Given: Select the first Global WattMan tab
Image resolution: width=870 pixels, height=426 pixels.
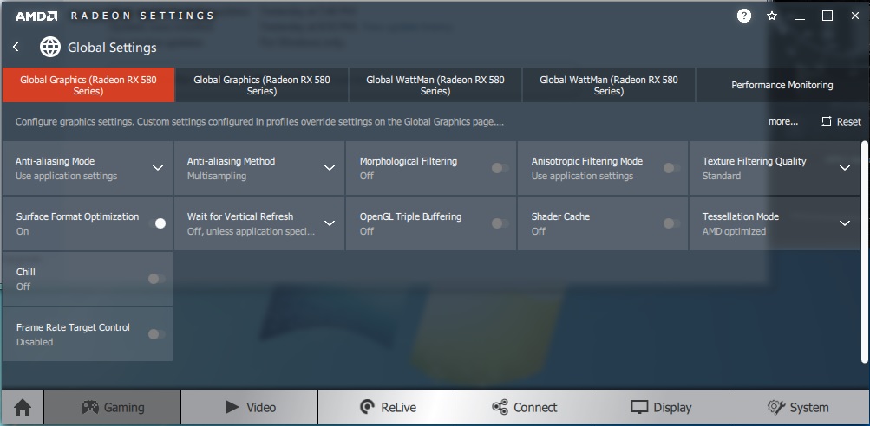Looking at the screenshot, I should pyautogui.click(x=435, y=85).
